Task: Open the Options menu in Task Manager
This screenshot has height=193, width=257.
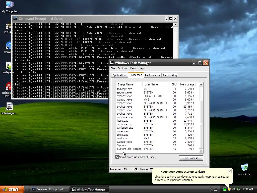Action: click(x=122, y=68)
